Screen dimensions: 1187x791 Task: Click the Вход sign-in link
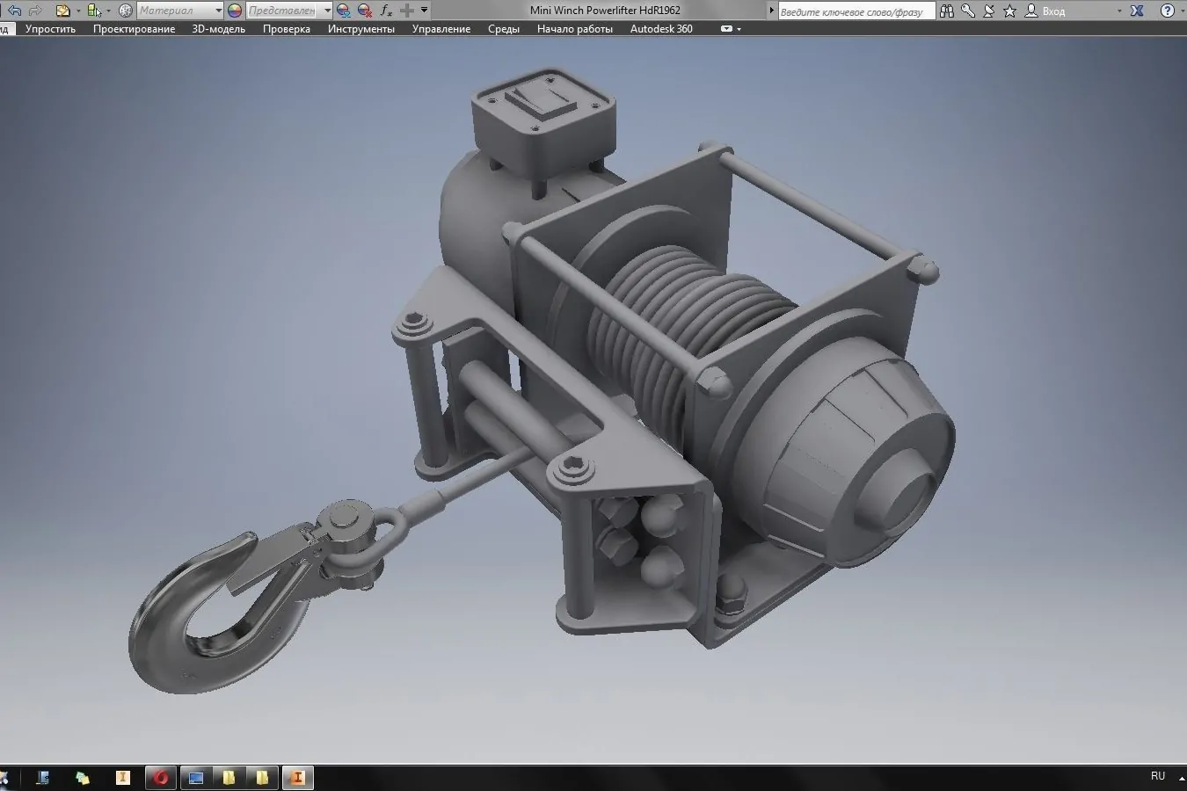(1053, 11)
